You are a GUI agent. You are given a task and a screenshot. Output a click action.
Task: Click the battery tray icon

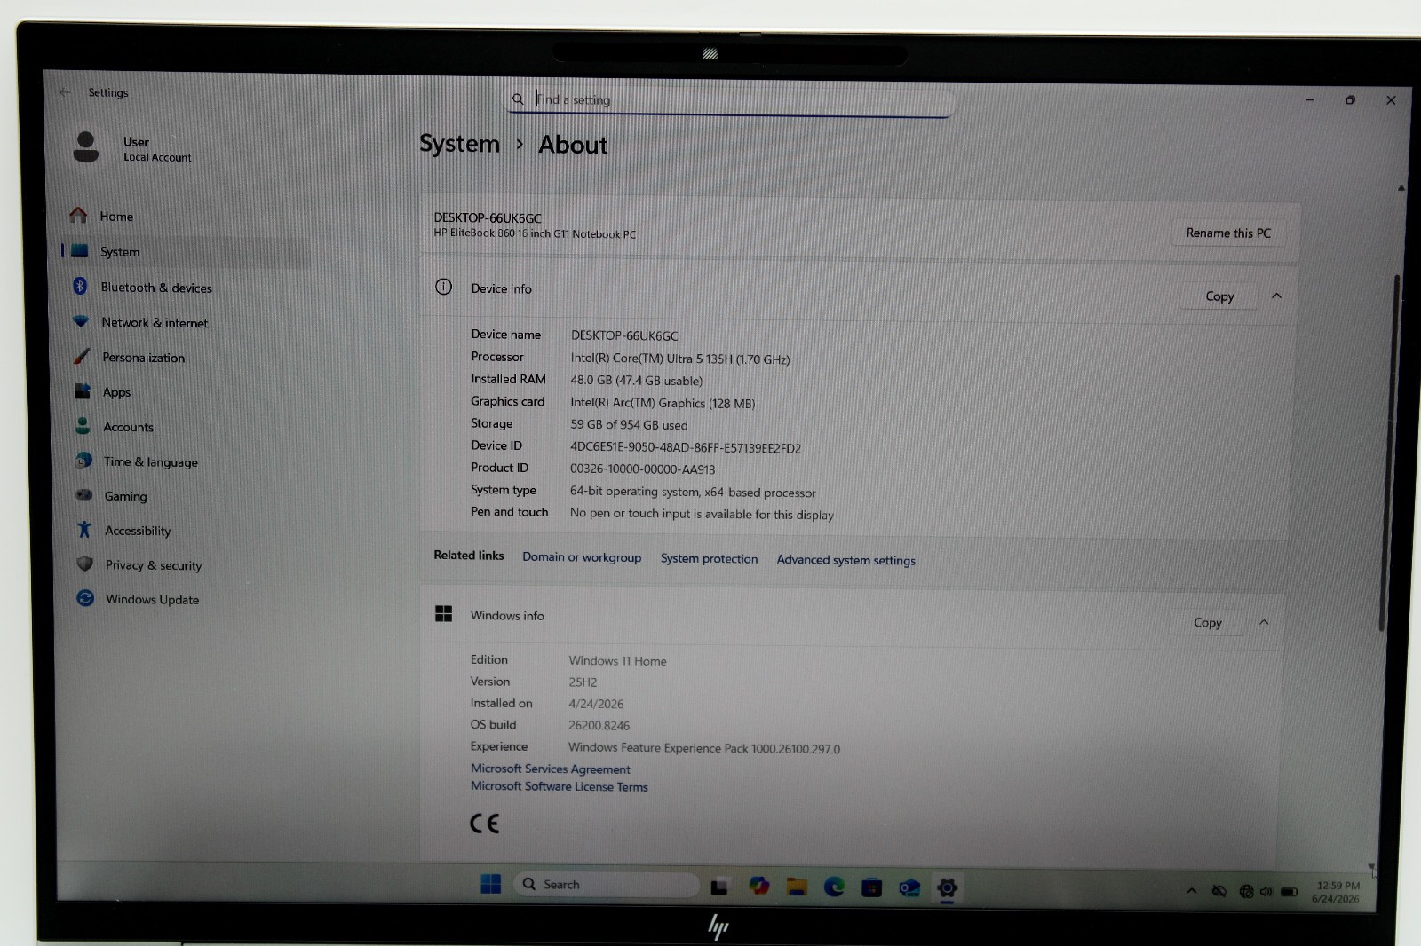pyautogui.click(x=1290, y=892)
